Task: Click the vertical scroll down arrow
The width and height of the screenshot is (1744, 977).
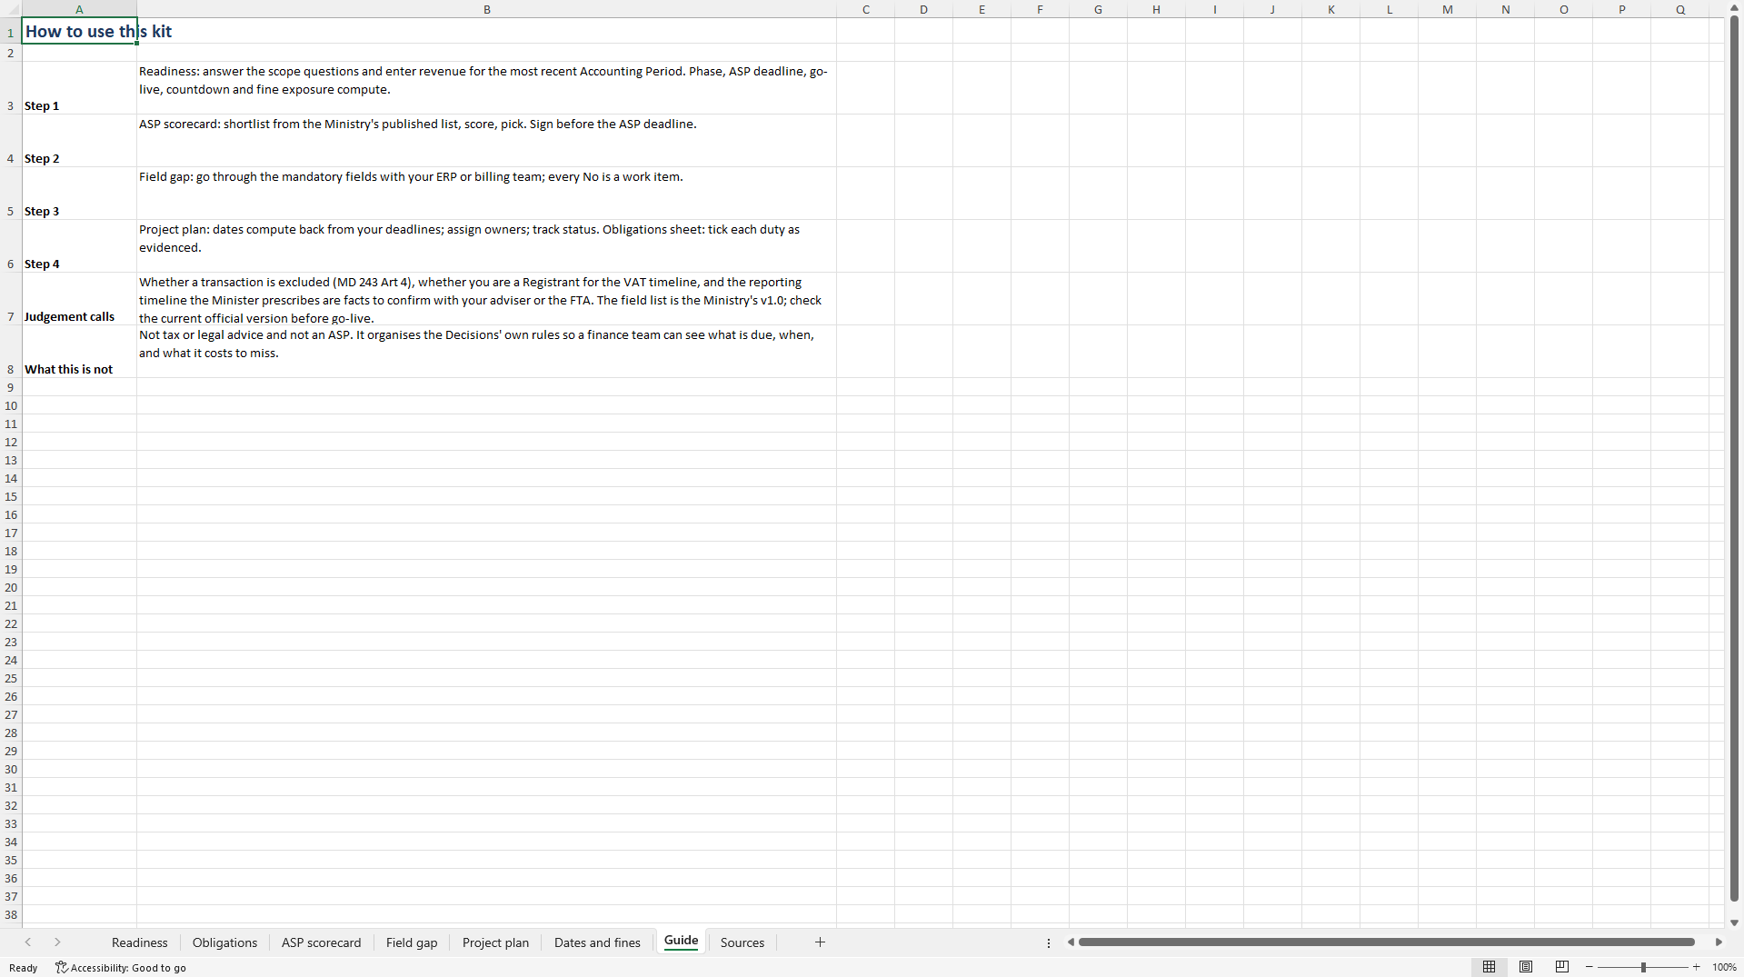Action: (1734, 922)
